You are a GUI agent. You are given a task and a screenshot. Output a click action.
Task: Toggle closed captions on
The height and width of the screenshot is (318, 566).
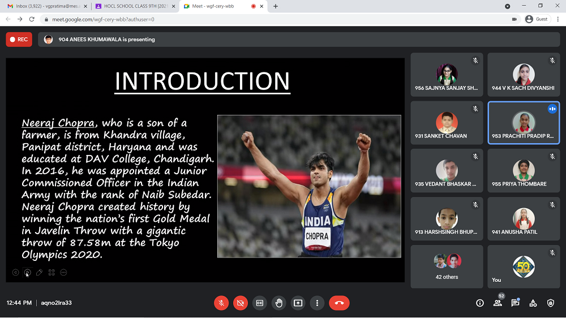click(x=260, y=303)
